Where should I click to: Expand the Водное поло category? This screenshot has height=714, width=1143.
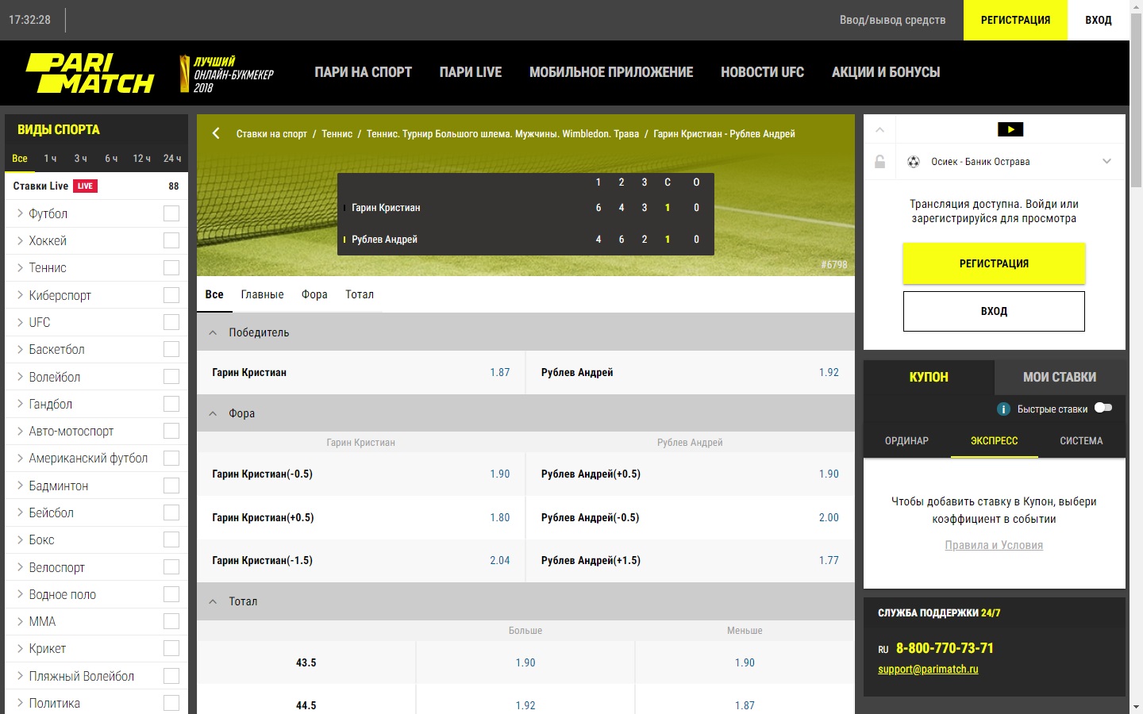click(x=21, y=594)
